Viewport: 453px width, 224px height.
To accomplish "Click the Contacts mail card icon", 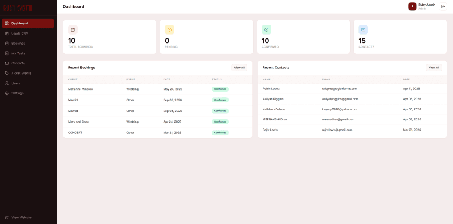I will point(364,29).
